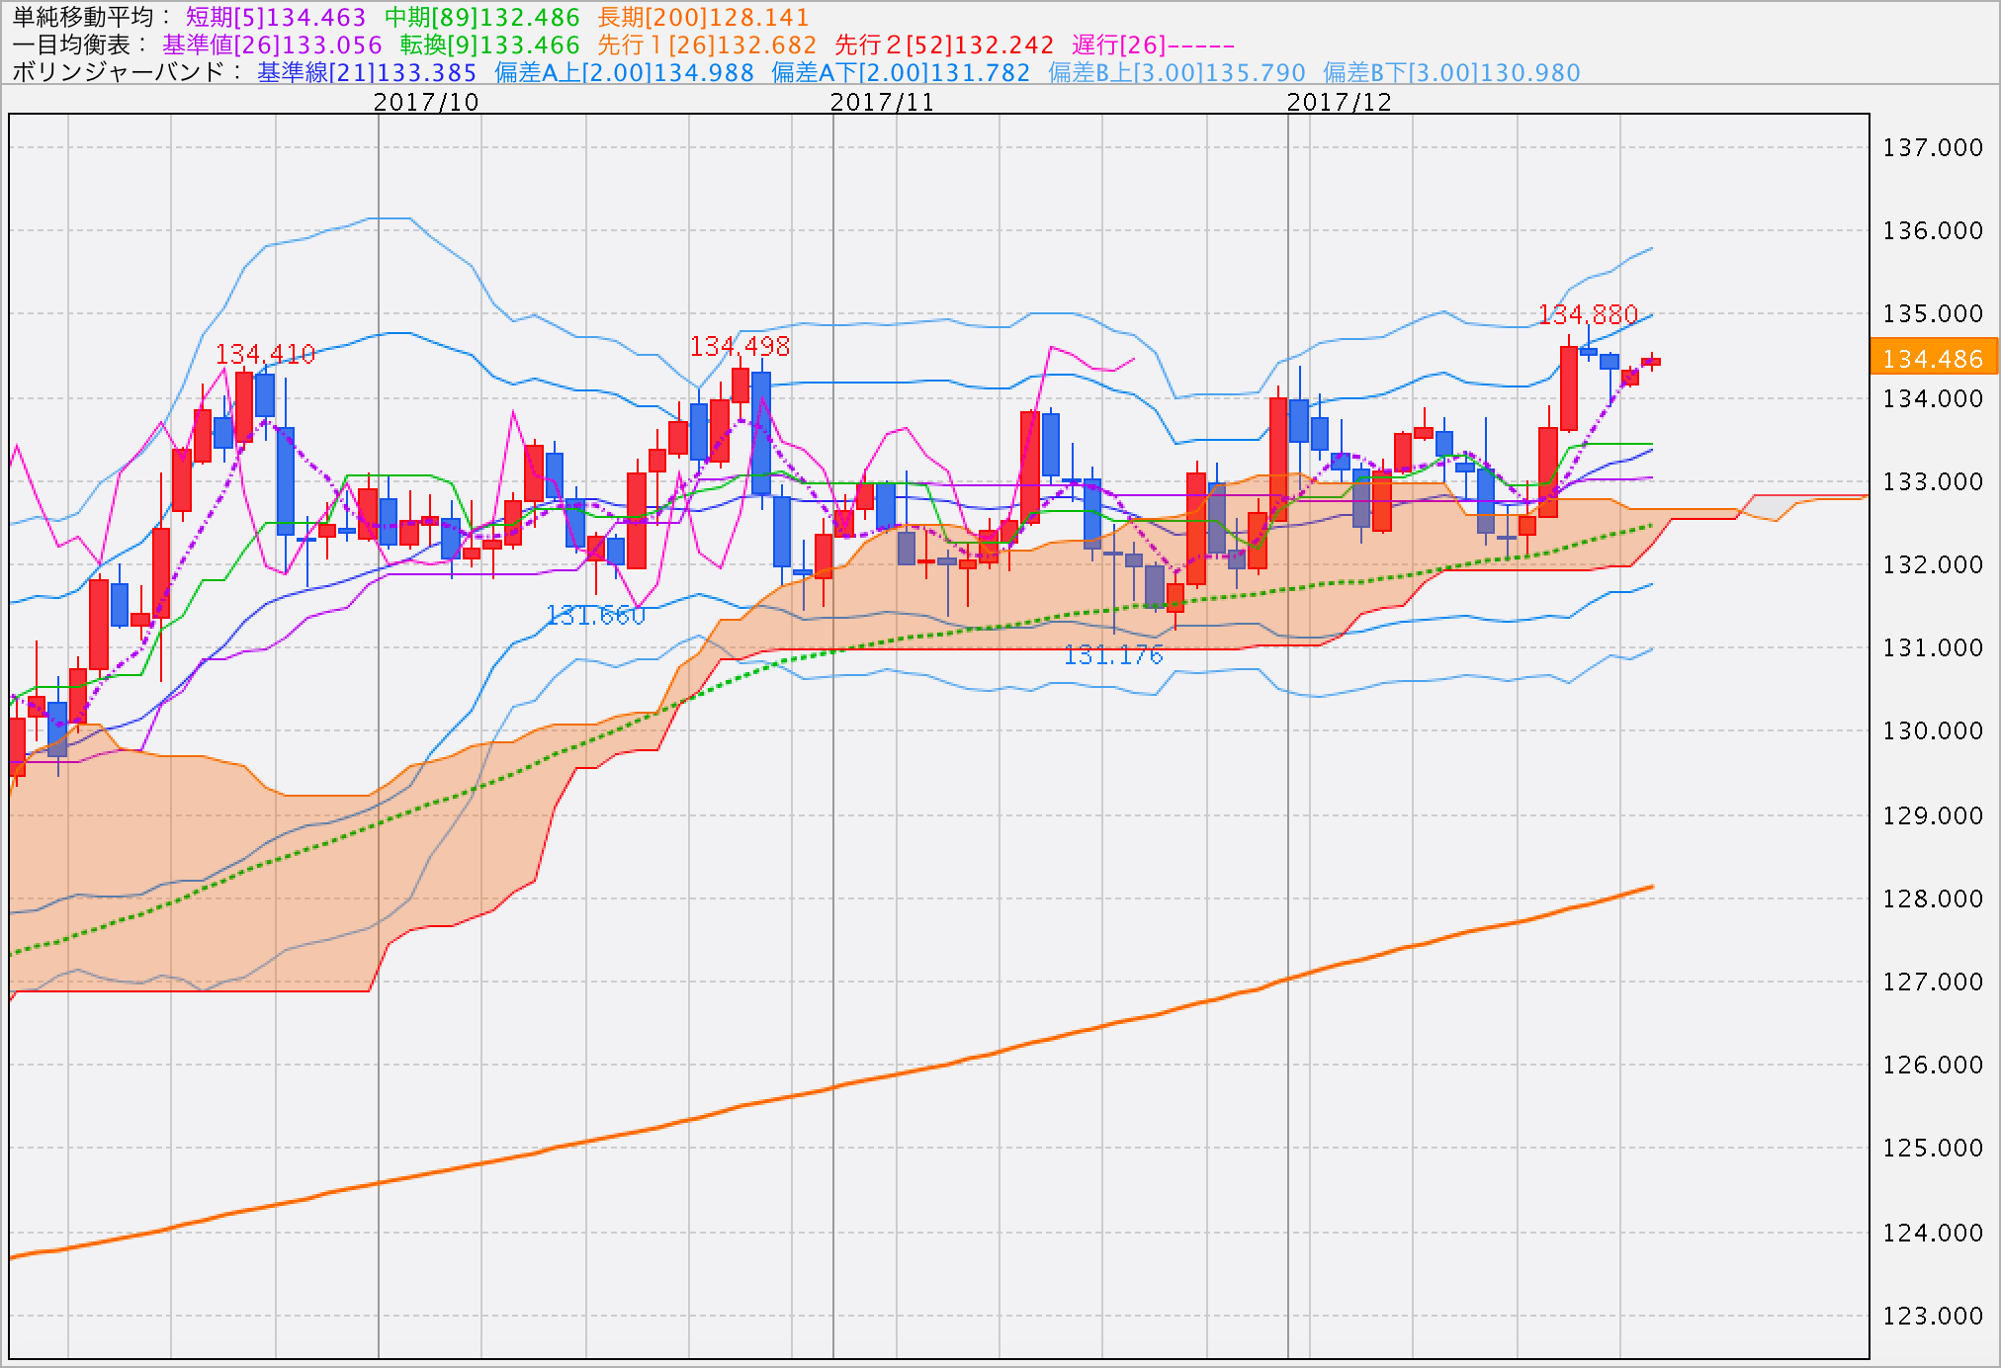
Task: Click the current price tag 134.486
Action: coord(1934,358)
